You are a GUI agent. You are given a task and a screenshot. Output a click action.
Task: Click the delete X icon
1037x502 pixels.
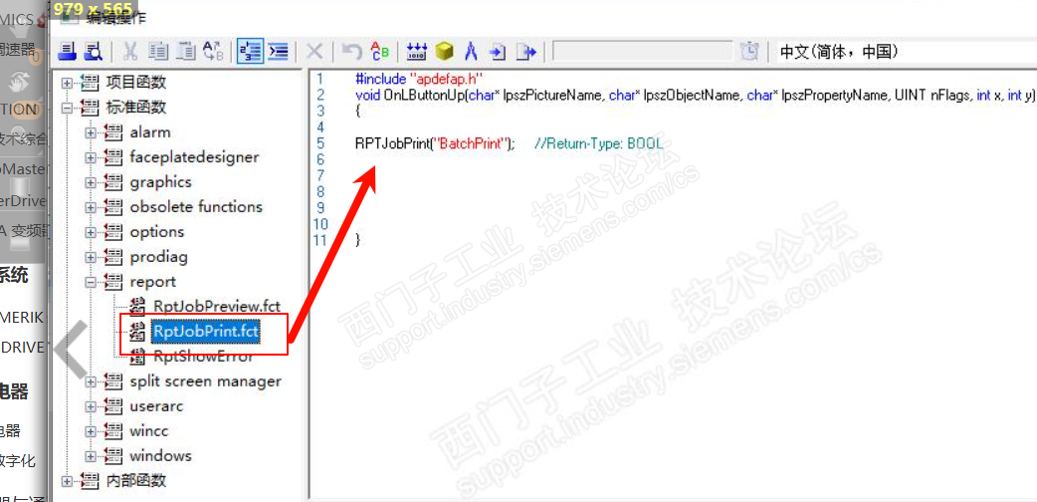pos(314,51)
